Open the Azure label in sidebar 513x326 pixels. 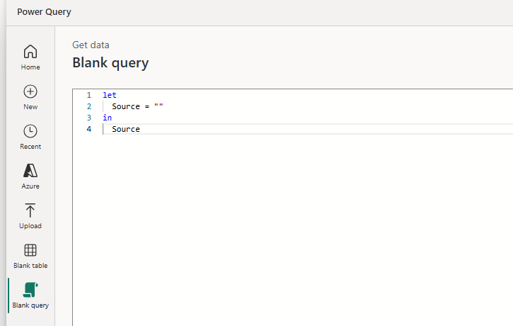click(x=30, y=186)
